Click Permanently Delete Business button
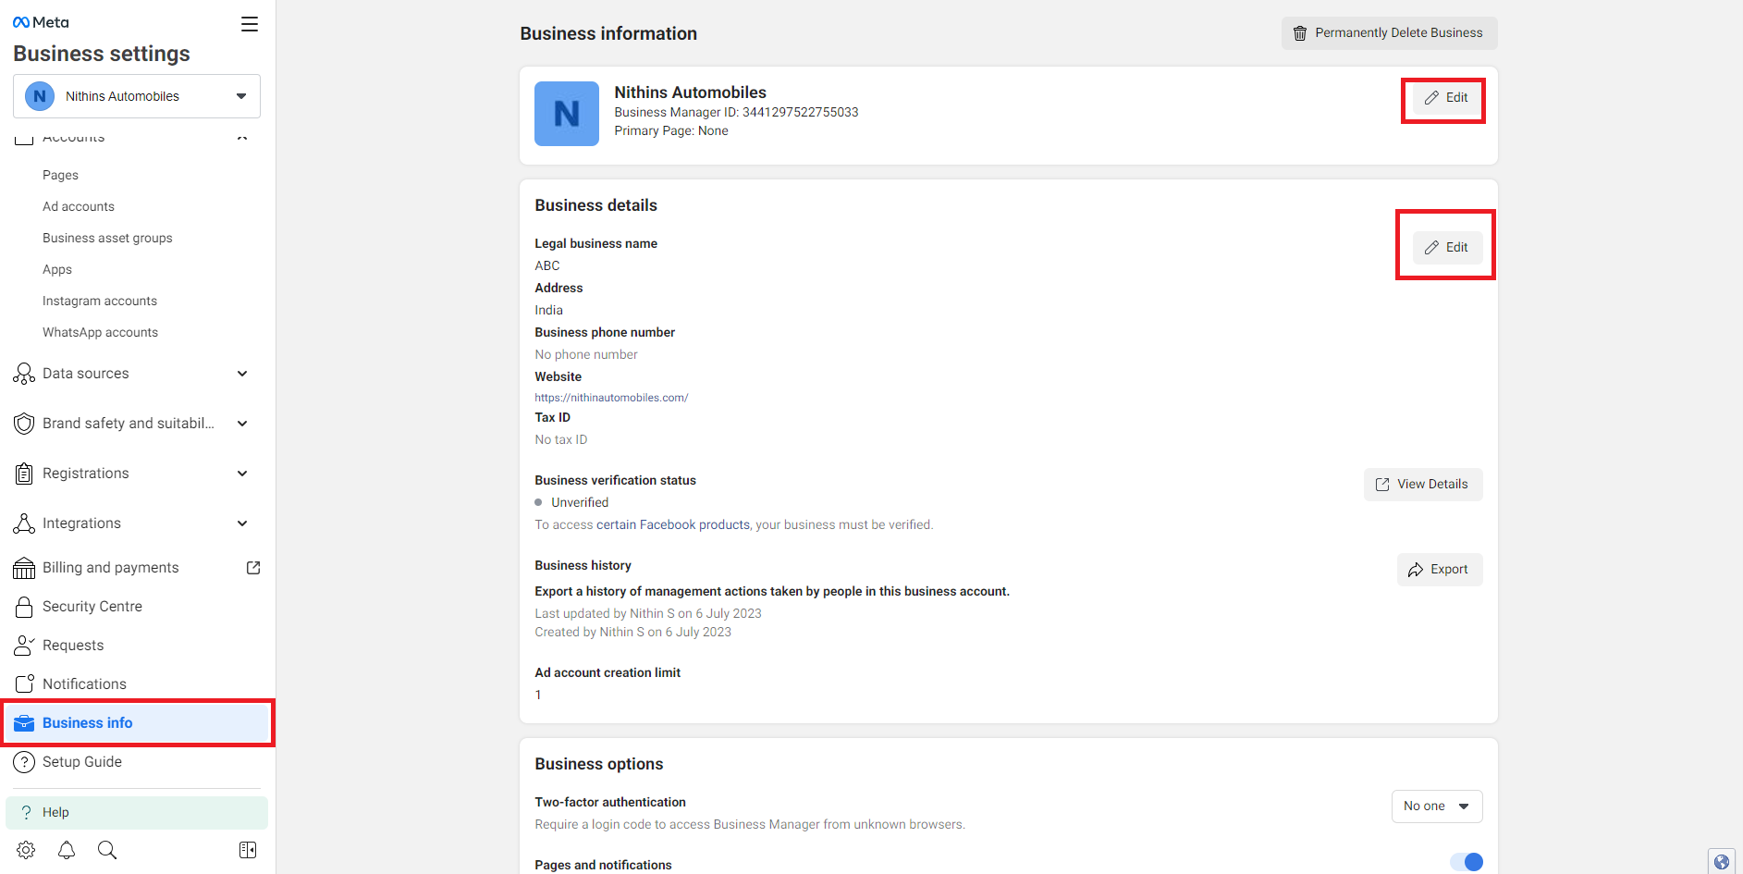 [x=1389, y=33]
